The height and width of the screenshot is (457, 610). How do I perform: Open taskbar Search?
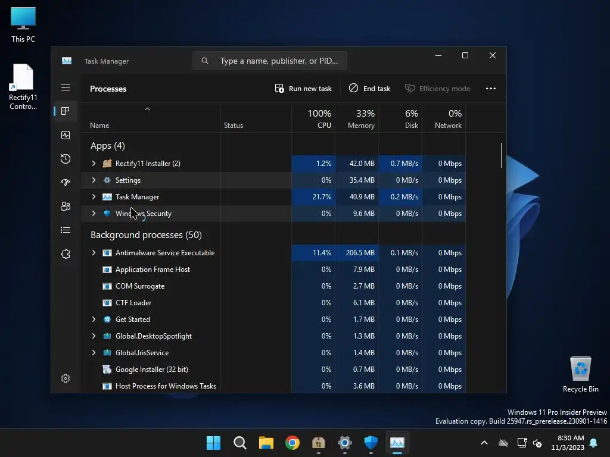pyautogui.click(x=239, y=443)
